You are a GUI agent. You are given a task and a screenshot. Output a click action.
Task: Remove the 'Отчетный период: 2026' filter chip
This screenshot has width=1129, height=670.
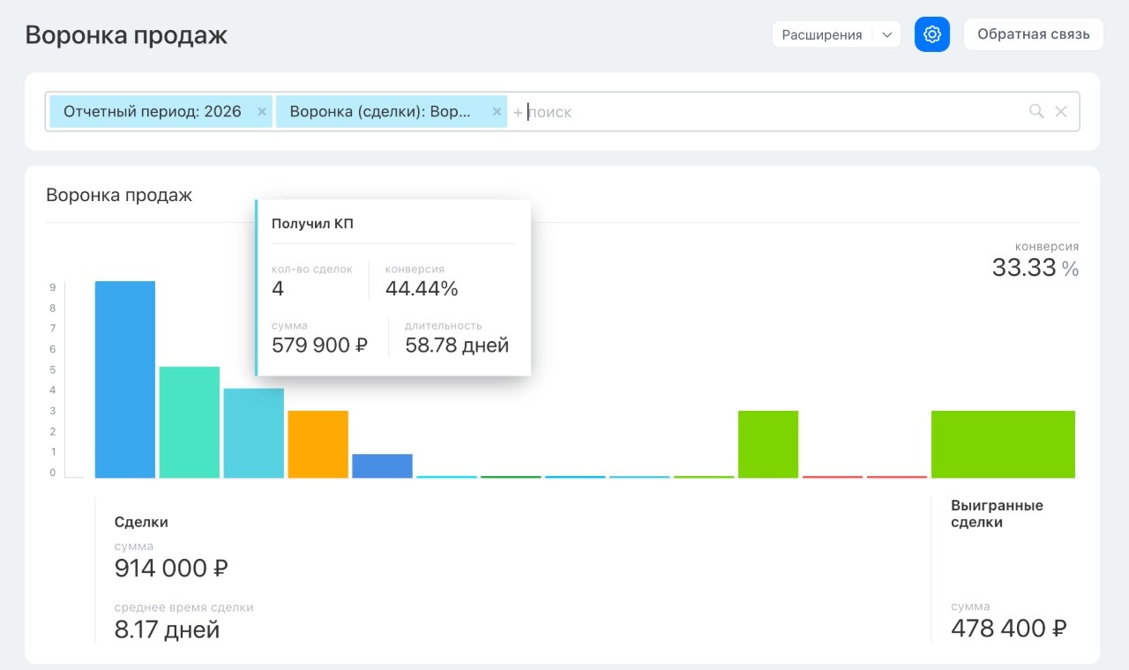pyautogui.click(x=262, y=112)
